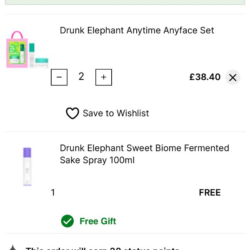Click the green Free Gift checkmark icon

click(67, 221)
